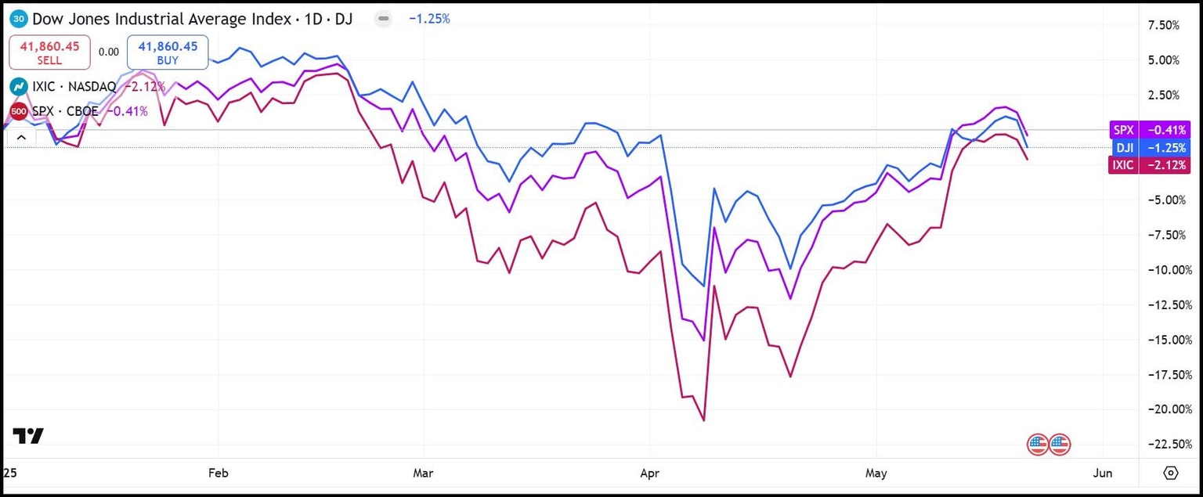Click the TradingView watermark logo
Viewport: 1203px width, 497px height.
pyautogui.click(x=29, y=438)
